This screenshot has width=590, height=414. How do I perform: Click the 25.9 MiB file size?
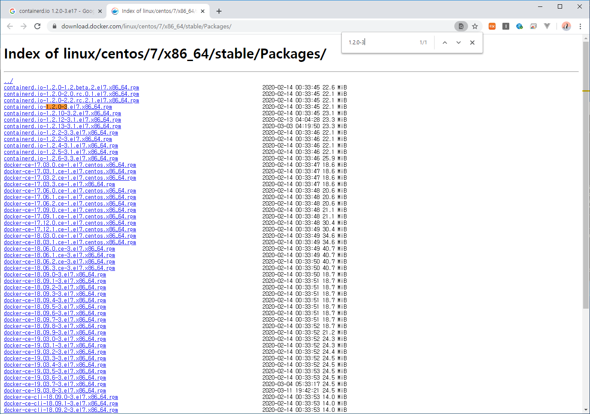335,158
